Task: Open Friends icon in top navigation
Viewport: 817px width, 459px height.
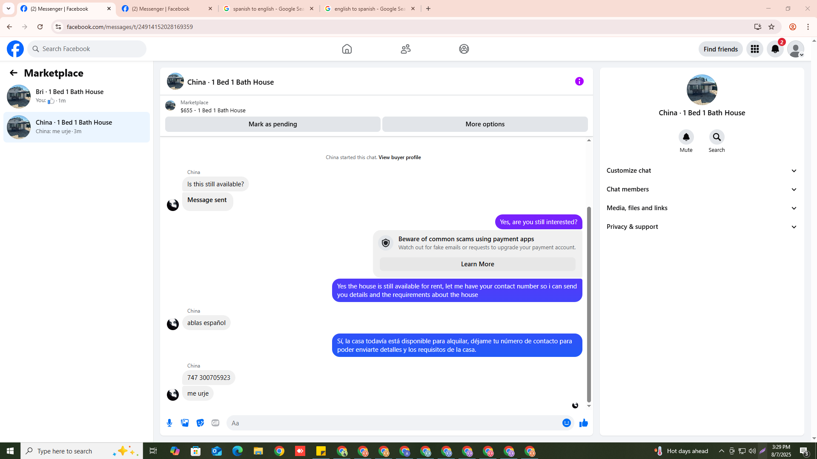Action: point(406,49)
